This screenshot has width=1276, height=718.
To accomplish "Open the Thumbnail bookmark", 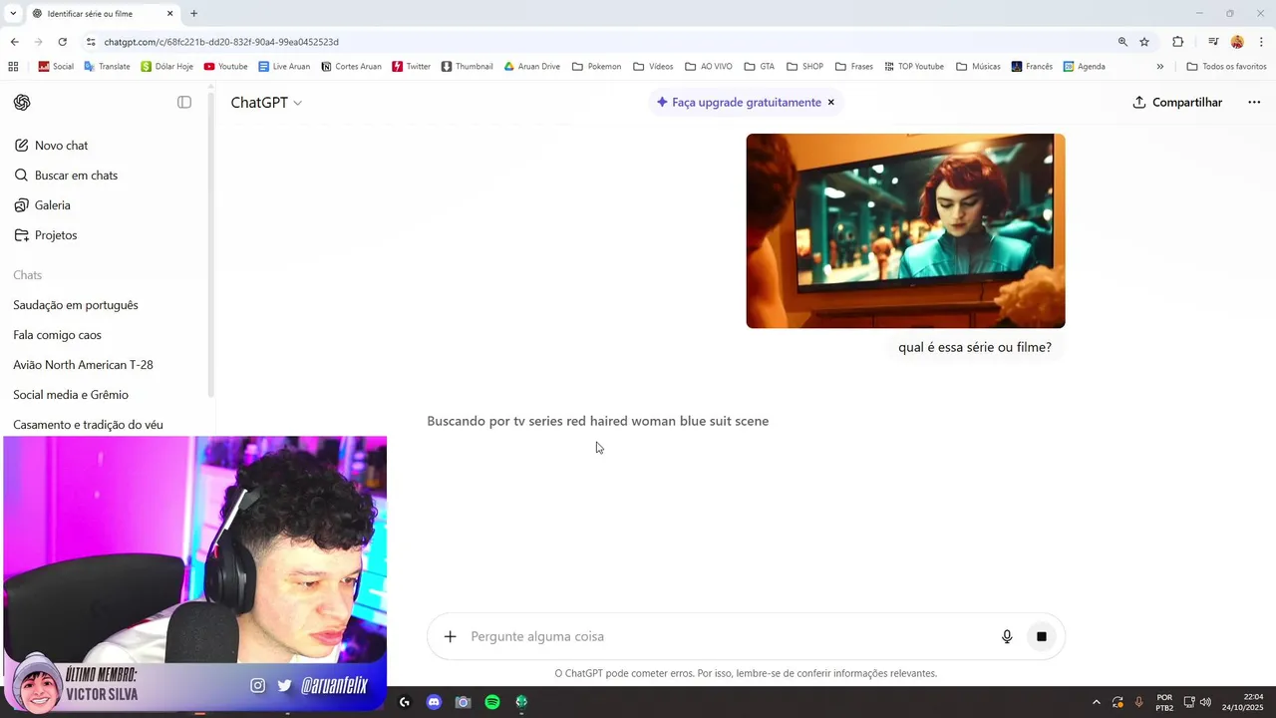I will click(467, 67).
